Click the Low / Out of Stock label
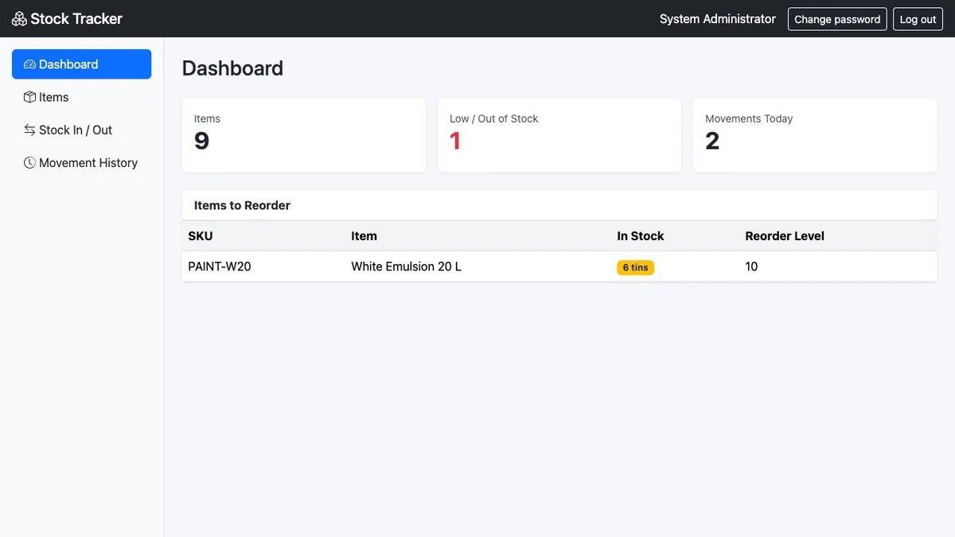This screenshot has height=537, width=955. pyautogui.click(x=493, y=119)
